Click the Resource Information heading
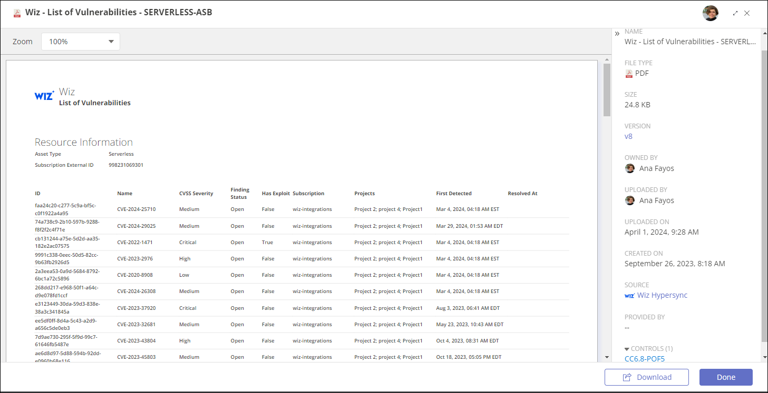This screenshot has width=768, height=393. (x=84, y=142)
